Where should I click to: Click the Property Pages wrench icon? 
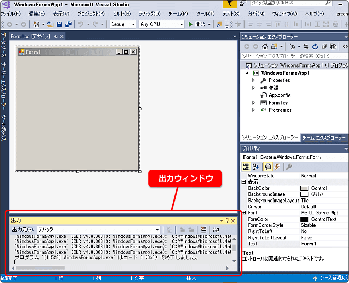point(289,167)
